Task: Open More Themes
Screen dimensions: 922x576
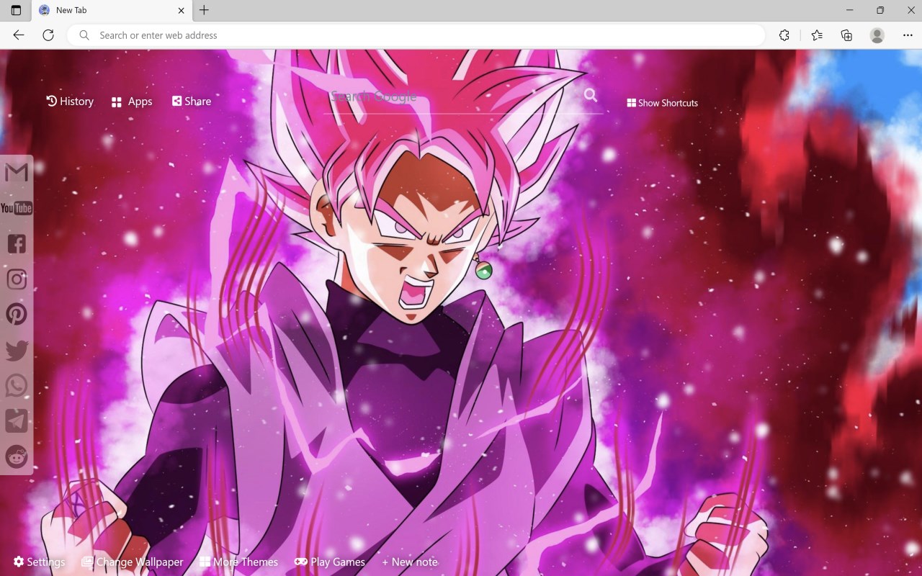Action: pos(238,562)
